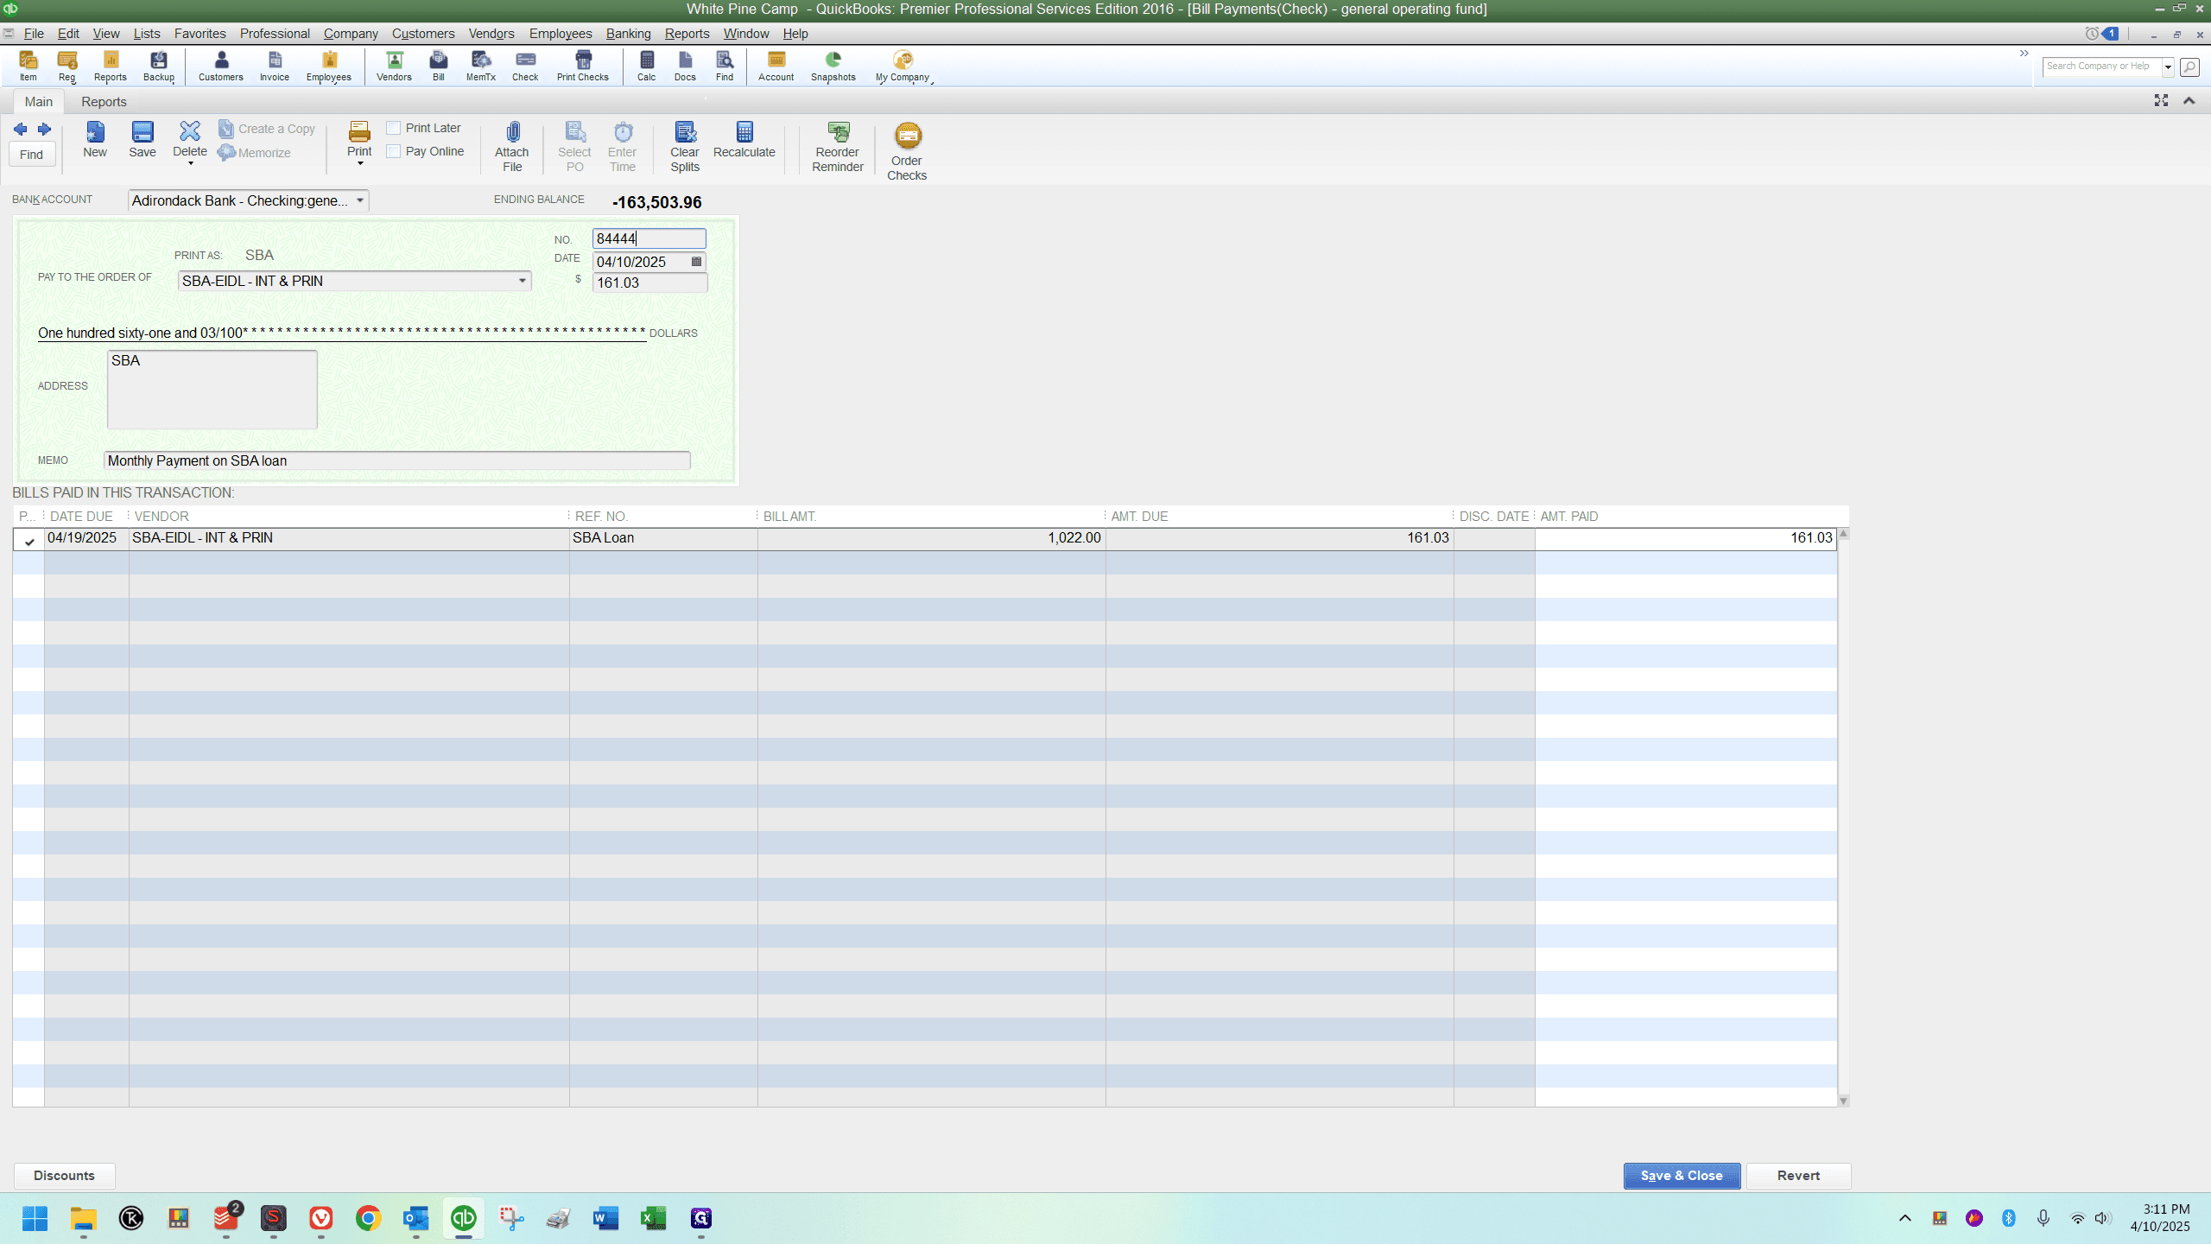The width and height of the screenshot is (2211, 1244).
Task: Open the Vendors center icon
Action: tap(394, 66)
